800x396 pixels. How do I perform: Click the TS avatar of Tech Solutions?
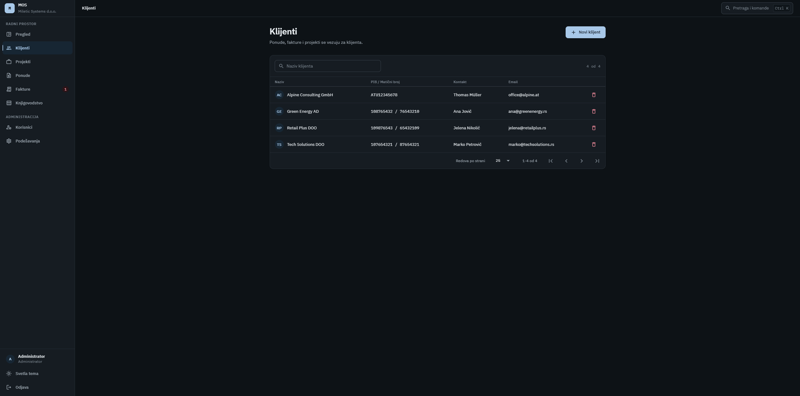(279, 144)
